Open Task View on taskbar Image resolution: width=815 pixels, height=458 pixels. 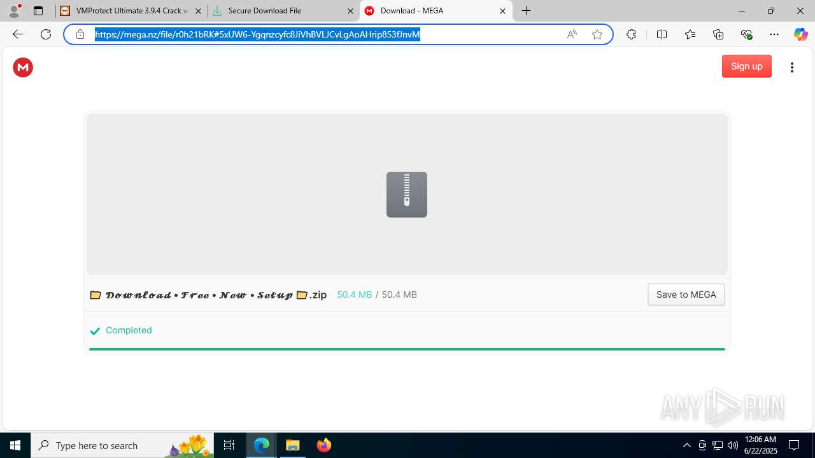pos(229,445)
